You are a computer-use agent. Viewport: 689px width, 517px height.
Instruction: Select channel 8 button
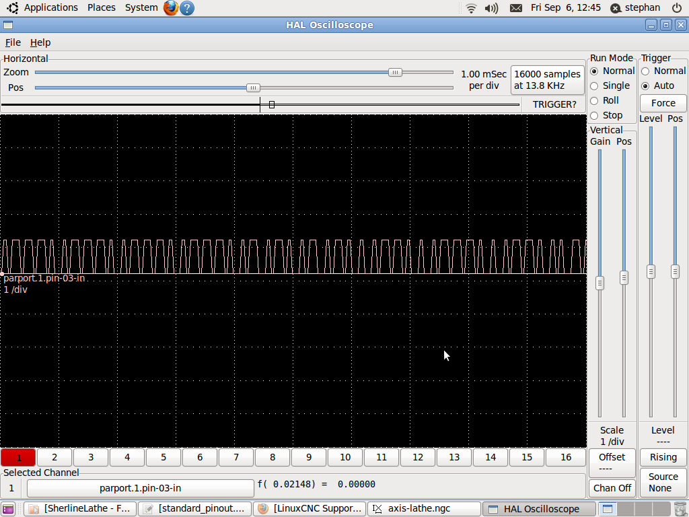(x=273, y=458)
